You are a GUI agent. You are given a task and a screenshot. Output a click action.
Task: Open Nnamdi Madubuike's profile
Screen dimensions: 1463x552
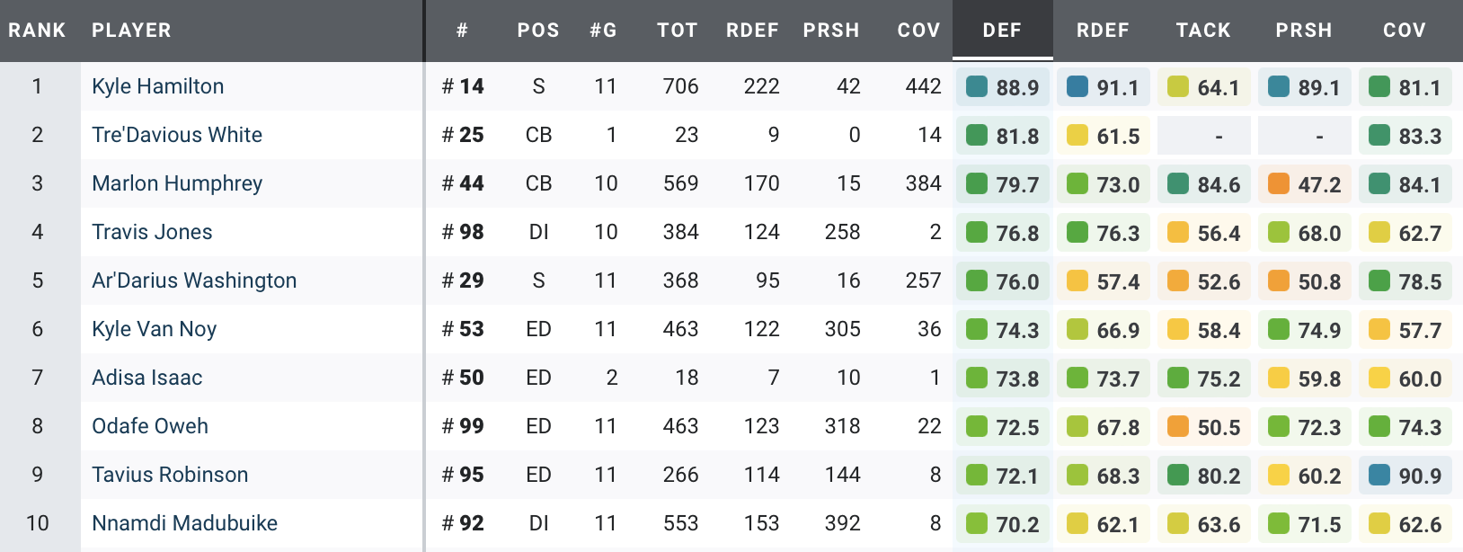click(184, 523)
